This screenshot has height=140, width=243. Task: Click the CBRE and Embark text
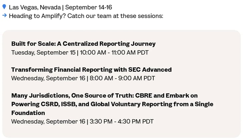click(162, 96)
